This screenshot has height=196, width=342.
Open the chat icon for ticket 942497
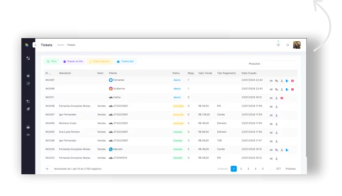pyautogui.click(x=277, y=81)
